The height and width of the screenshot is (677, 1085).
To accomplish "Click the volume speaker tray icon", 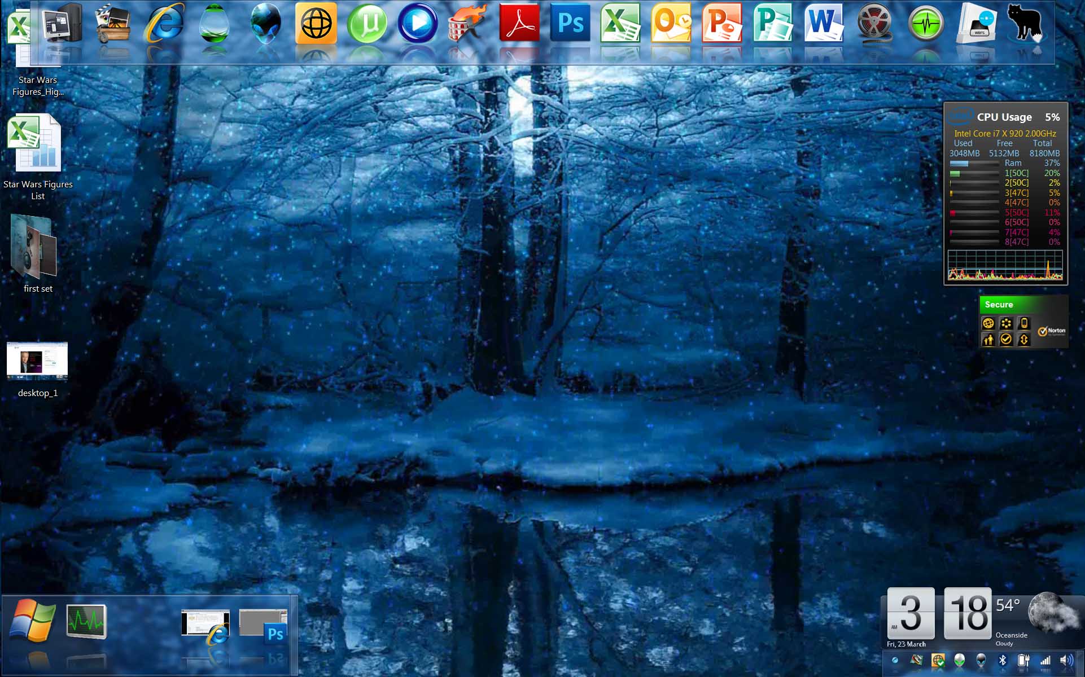I will coord(1065,660).
